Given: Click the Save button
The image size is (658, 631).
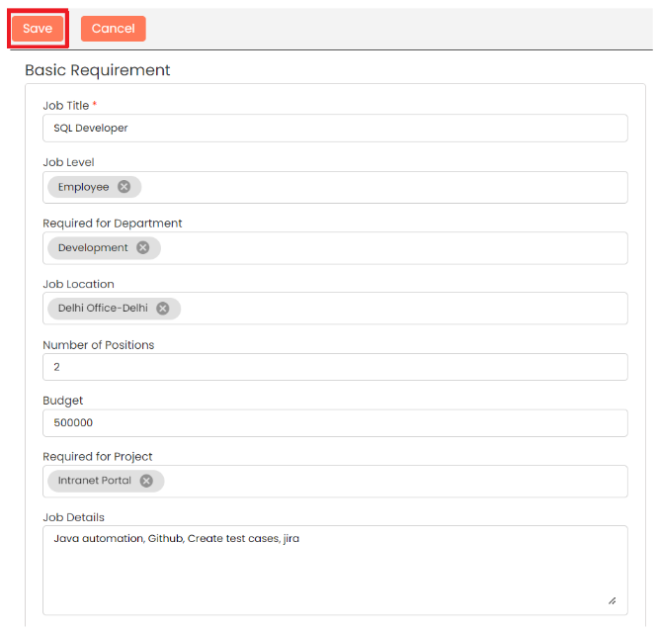Looking at the screenshot, I should pos(38,29).
